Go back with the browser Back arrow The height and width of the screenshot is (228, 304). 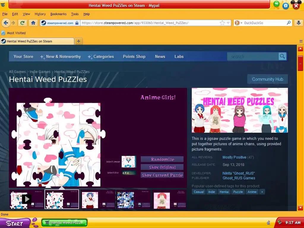pyautogui.click(x=6, y=23)
